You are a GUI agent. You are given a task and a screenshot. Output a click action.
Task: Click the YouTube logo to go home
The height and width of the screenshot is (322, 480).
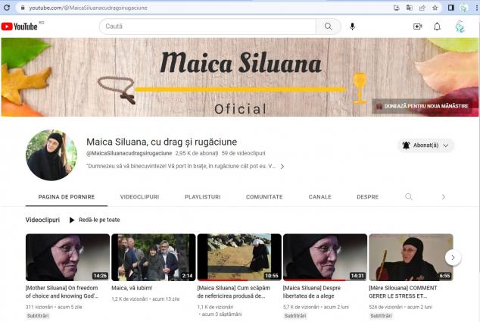pos(24,27)
